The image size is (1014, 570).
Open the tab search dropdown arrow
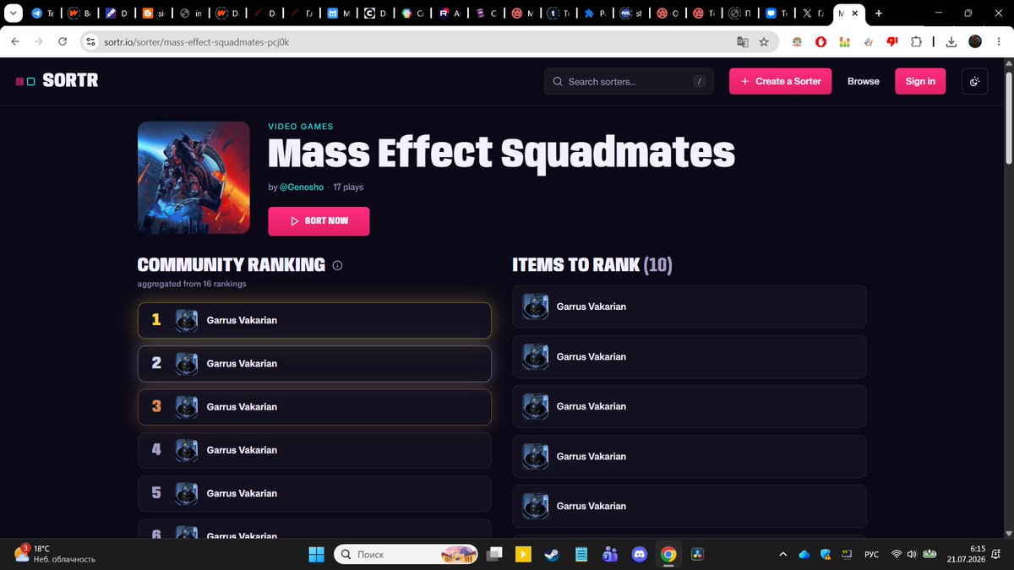pos(13,14)
